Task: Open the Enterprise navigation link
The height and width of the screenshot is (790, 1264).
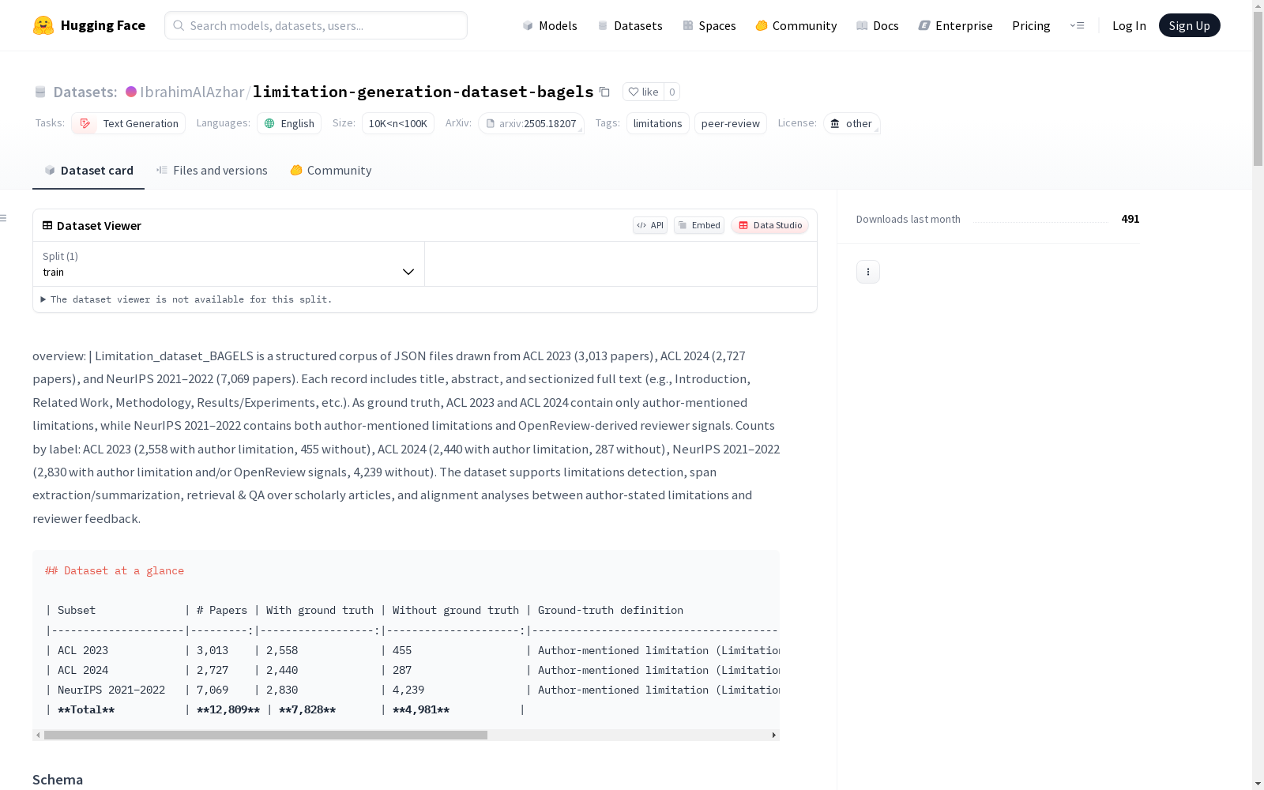Action: (956, 25)
